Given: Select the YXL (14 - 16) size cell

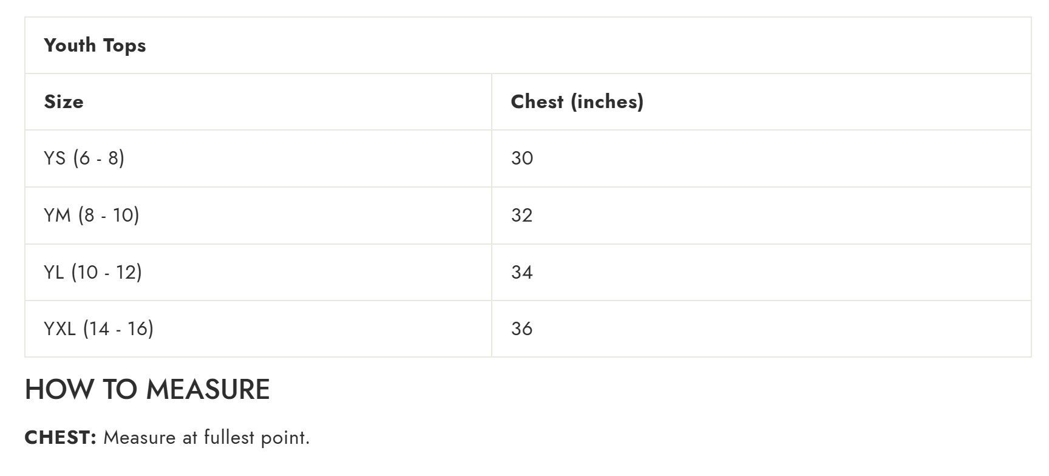Looking at the screenshot, I should click(x=99, y=328).
